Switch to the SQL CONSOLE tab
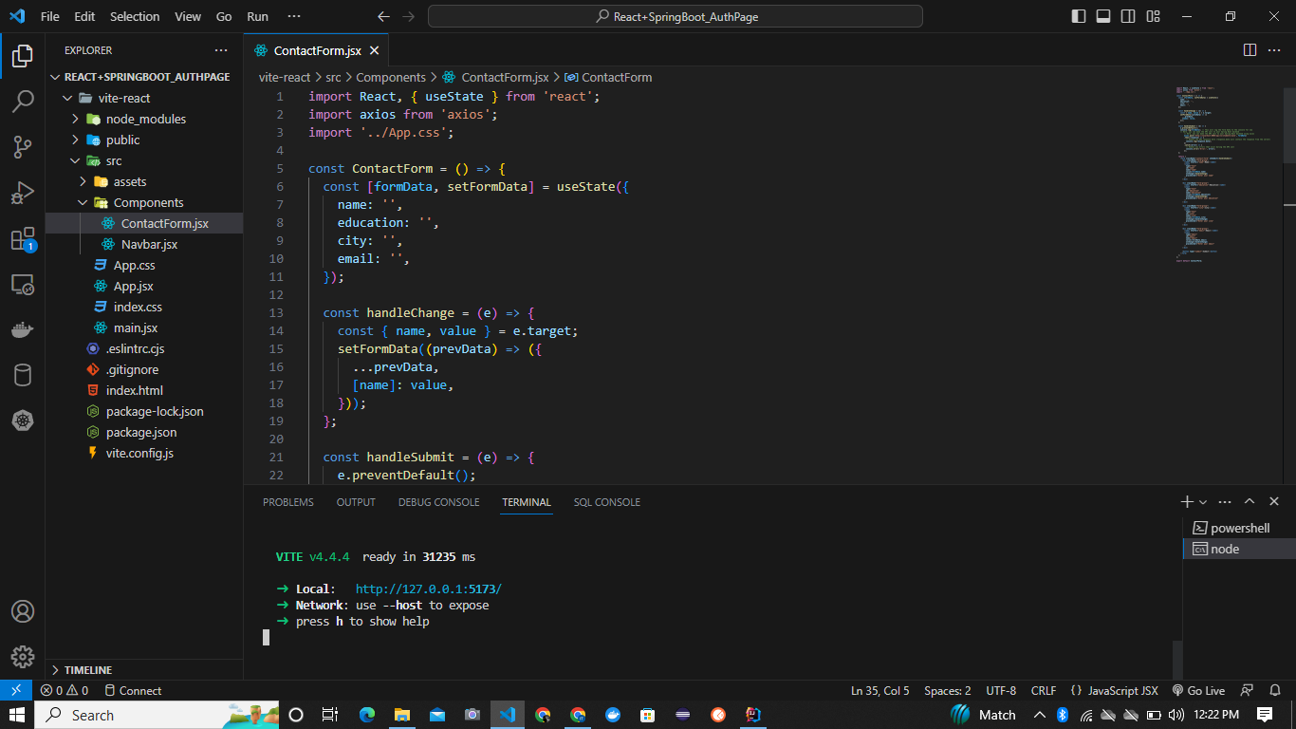The height and width of the screenshot is (729, 1296). point(606,502)
